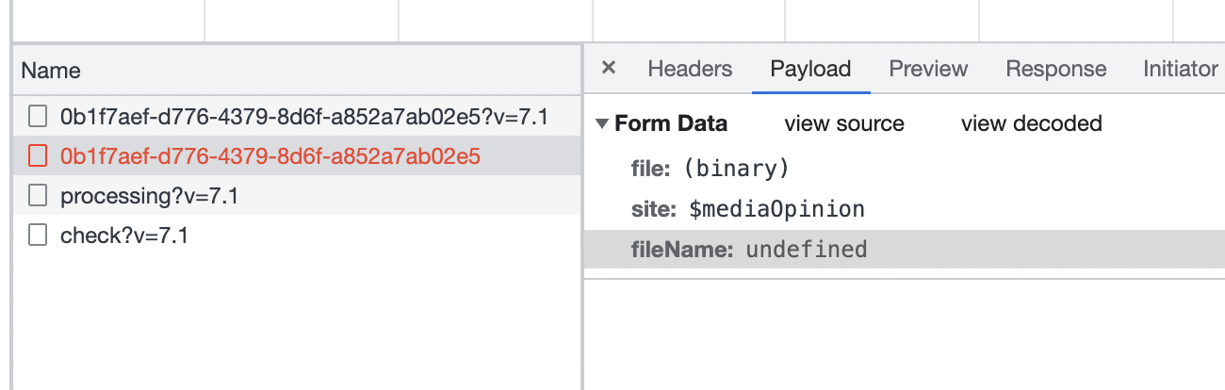Select the red failed request entry
Image resolution: width=1225 pixels, height=390 pixels.
[x=270, y=156]
